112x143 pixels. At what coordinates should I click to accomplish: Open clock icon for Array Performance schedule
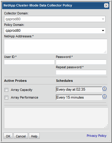[105, 97]
